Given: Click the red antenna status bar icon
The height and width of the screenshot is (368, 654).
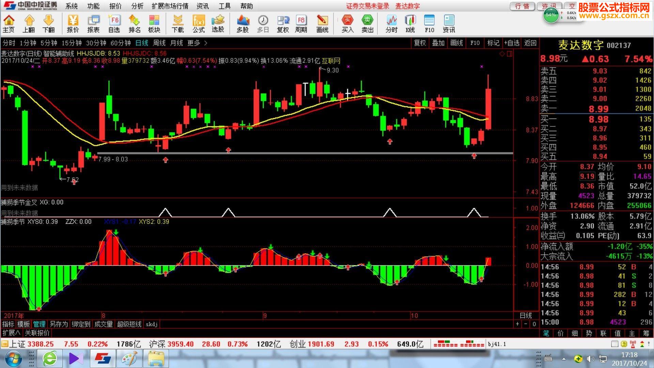Looking at the screenshot, I should pyautogui.click(x=633, y=344).
